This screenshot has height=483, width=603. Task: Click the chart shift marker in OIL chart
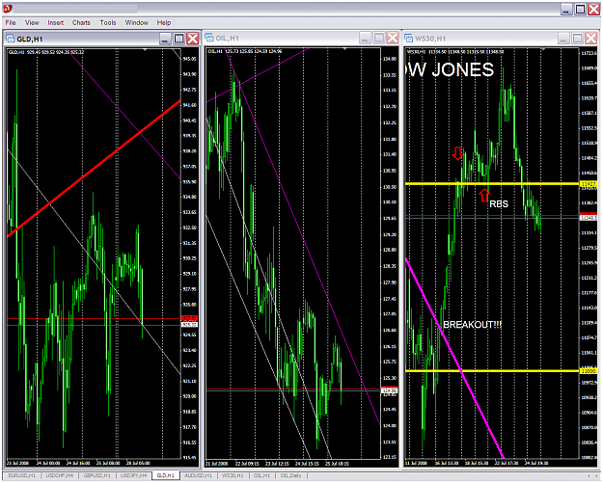[x=345, y=49]
